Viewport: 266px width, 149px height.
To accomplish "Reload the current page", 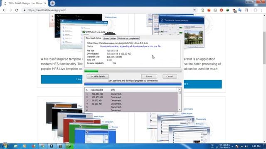I will click(17, 10).
